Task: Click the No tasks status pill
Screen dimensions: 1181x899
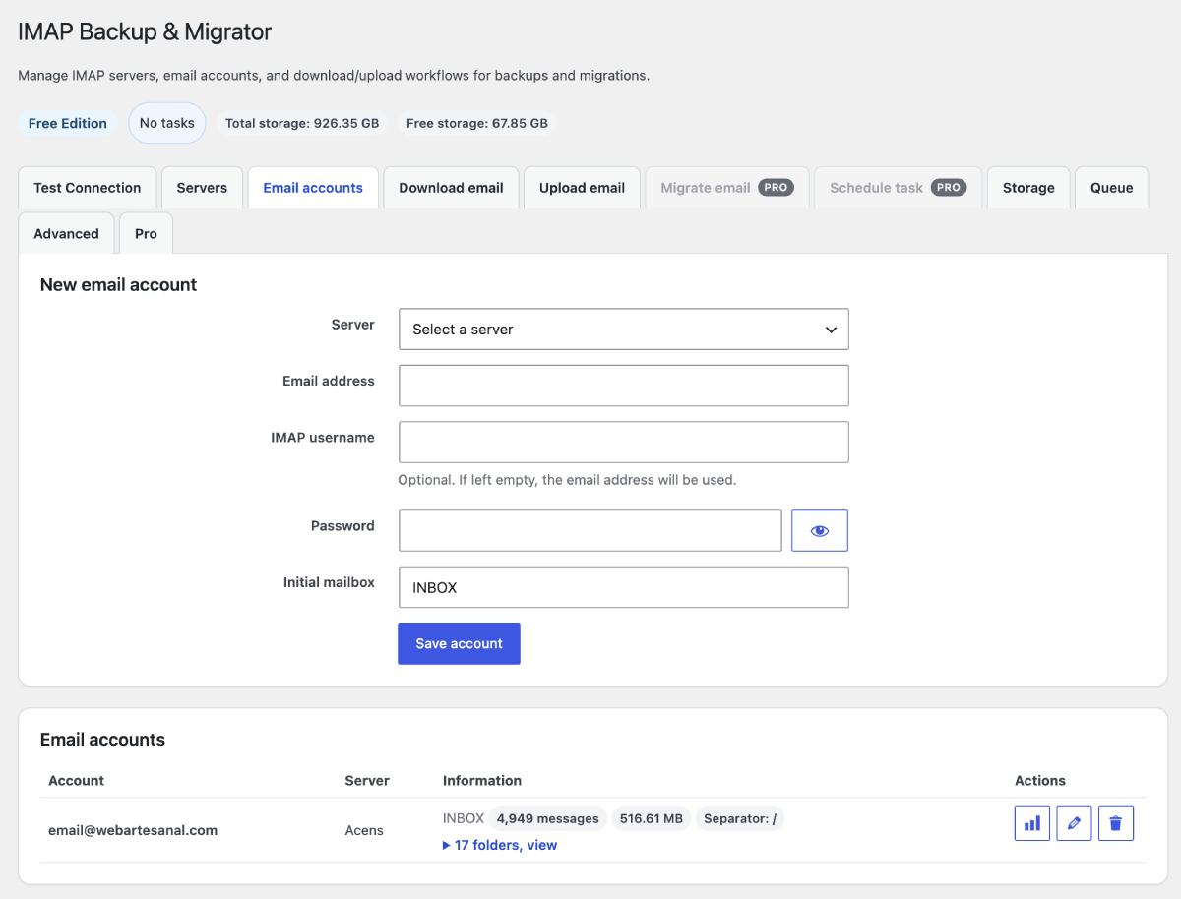Action: pos(167,123)
